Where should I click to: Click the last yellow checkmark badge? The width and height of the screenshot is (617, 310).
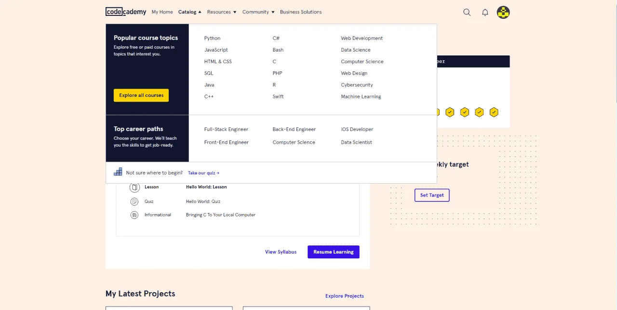(x=494, y=112)
